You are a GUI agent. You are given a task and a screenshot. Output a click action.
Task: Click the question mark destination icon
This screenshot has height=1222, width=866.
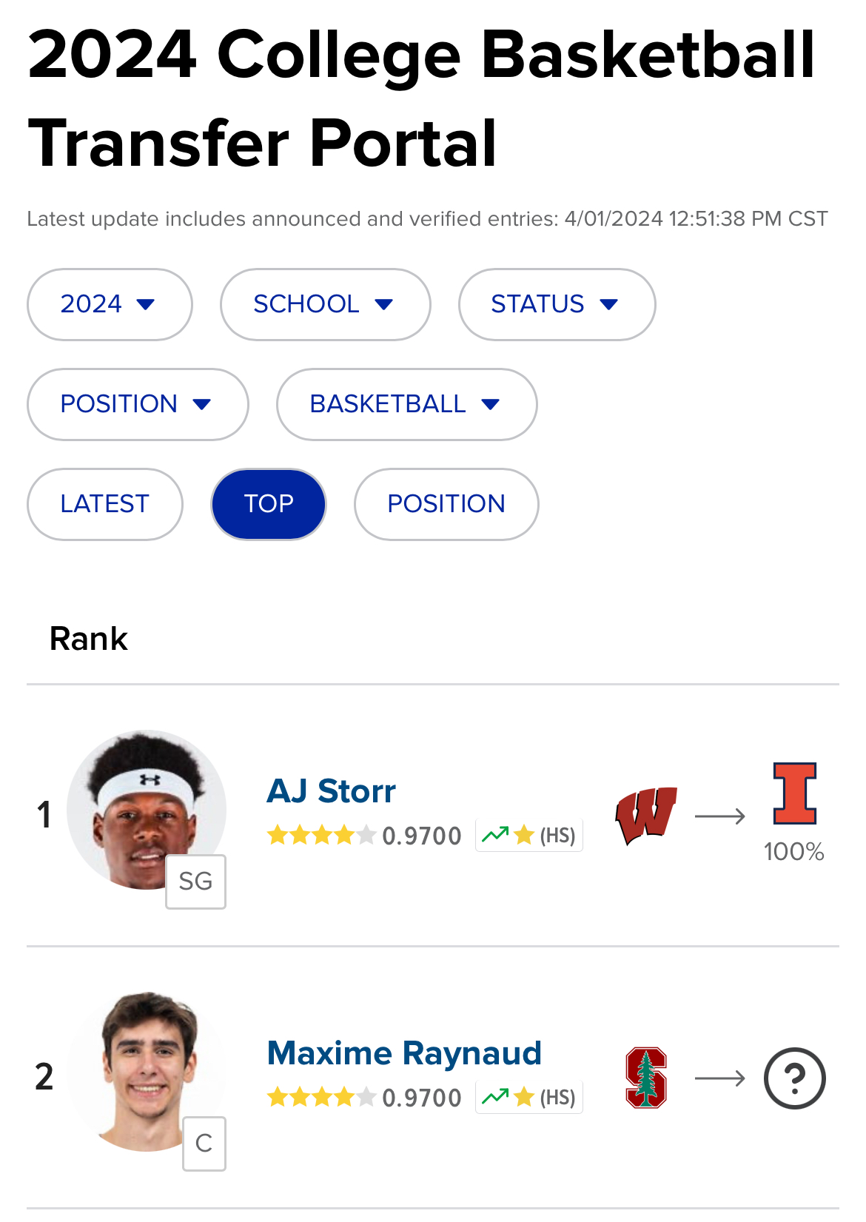click(794, 1078)
